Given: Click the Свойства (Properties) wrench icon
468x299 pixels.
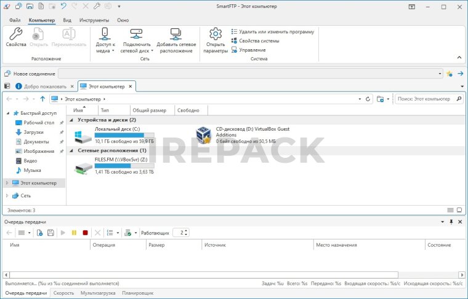Looking at the screenshot, I should [x=15, y=34].
